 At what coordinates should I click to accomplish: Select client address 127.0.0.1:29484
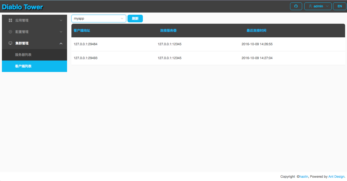point(86,44)
